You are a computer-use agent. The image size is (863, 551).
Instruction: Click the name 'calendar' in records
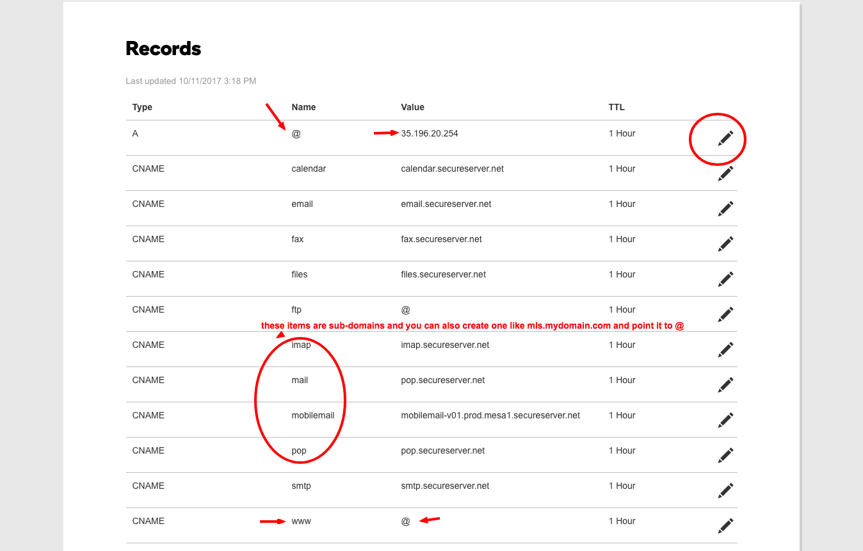[309, 169]
